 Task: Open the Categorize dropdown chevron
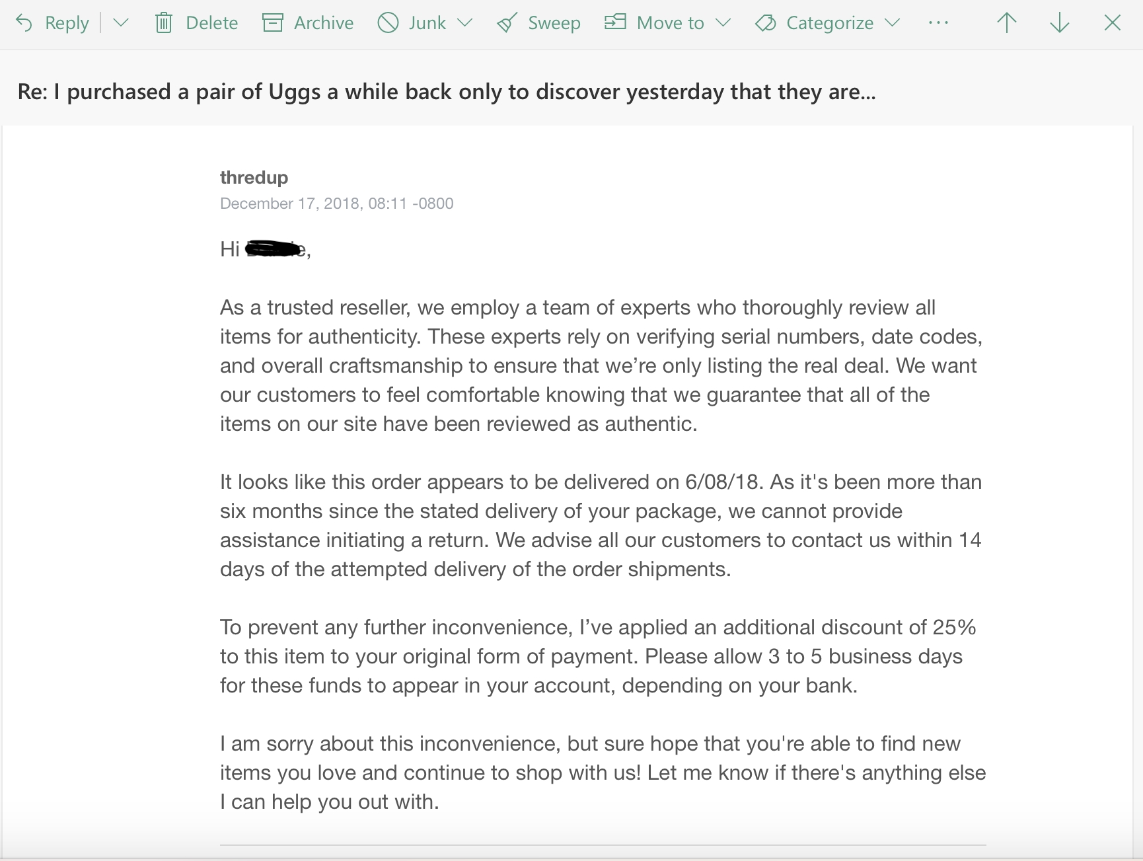coord(892,22)
